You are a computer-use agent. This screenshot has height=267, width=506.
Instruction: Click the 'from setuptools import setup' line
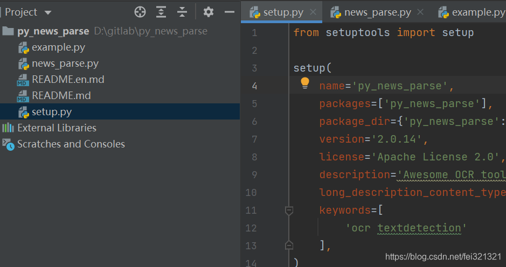(x=383, y=32)
